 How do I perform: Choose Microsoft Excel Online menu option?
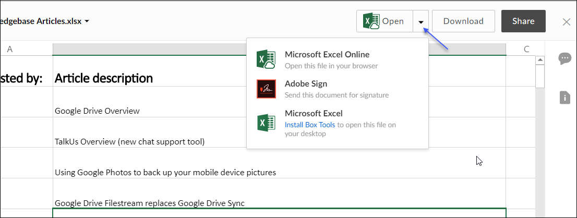tap(338, 60)
